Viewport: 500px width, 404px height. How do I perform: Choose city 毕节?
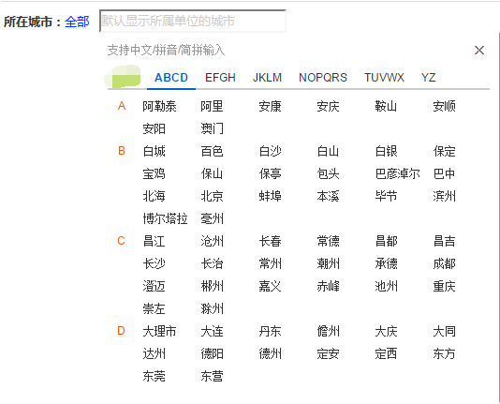[x=386, y=196]
